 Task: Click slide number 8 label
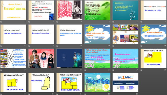click(53, 46)
